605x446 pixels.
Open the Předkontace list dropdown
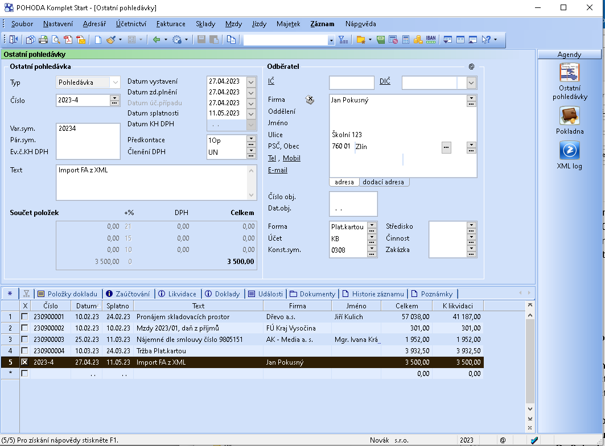click(x=251, y=138)
